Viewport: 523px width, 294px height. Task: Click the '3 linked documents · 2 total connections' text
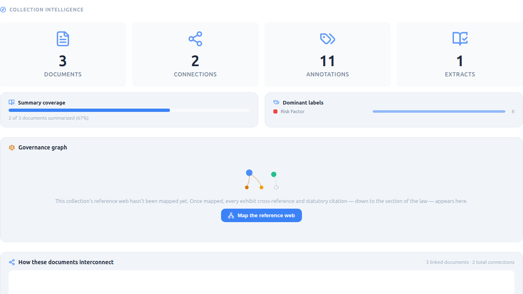[470, 262]
